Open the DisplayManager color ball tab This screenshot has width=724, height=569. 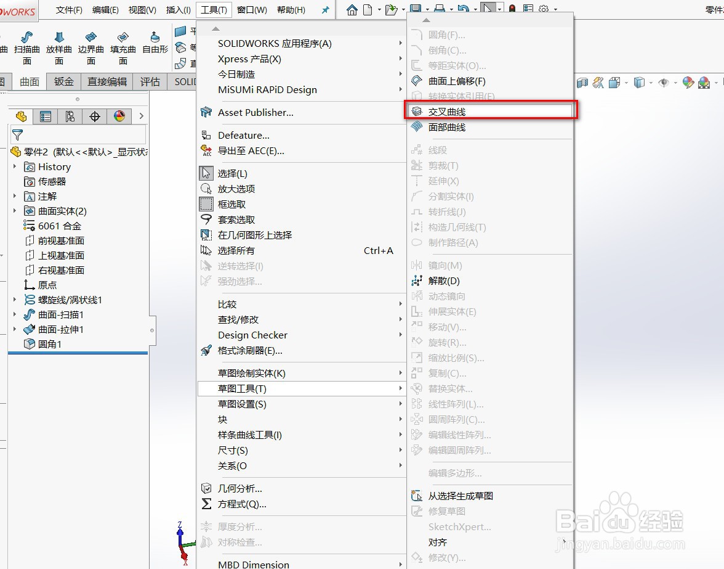[x=119, y=117]
